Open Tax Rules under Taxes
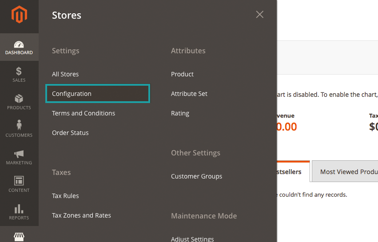The image size is (378, 242). click(x=65, y=196)
